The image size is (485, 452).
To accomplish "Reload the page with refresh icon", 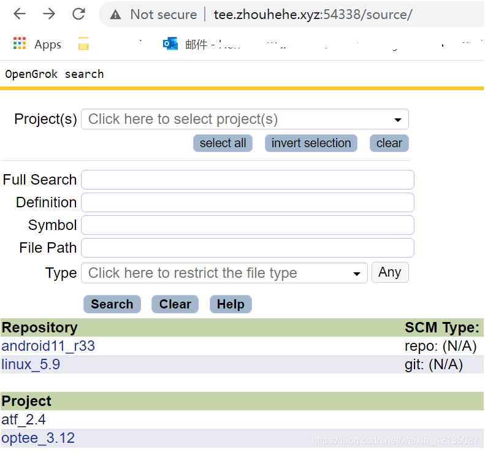I will click(78, 14).
